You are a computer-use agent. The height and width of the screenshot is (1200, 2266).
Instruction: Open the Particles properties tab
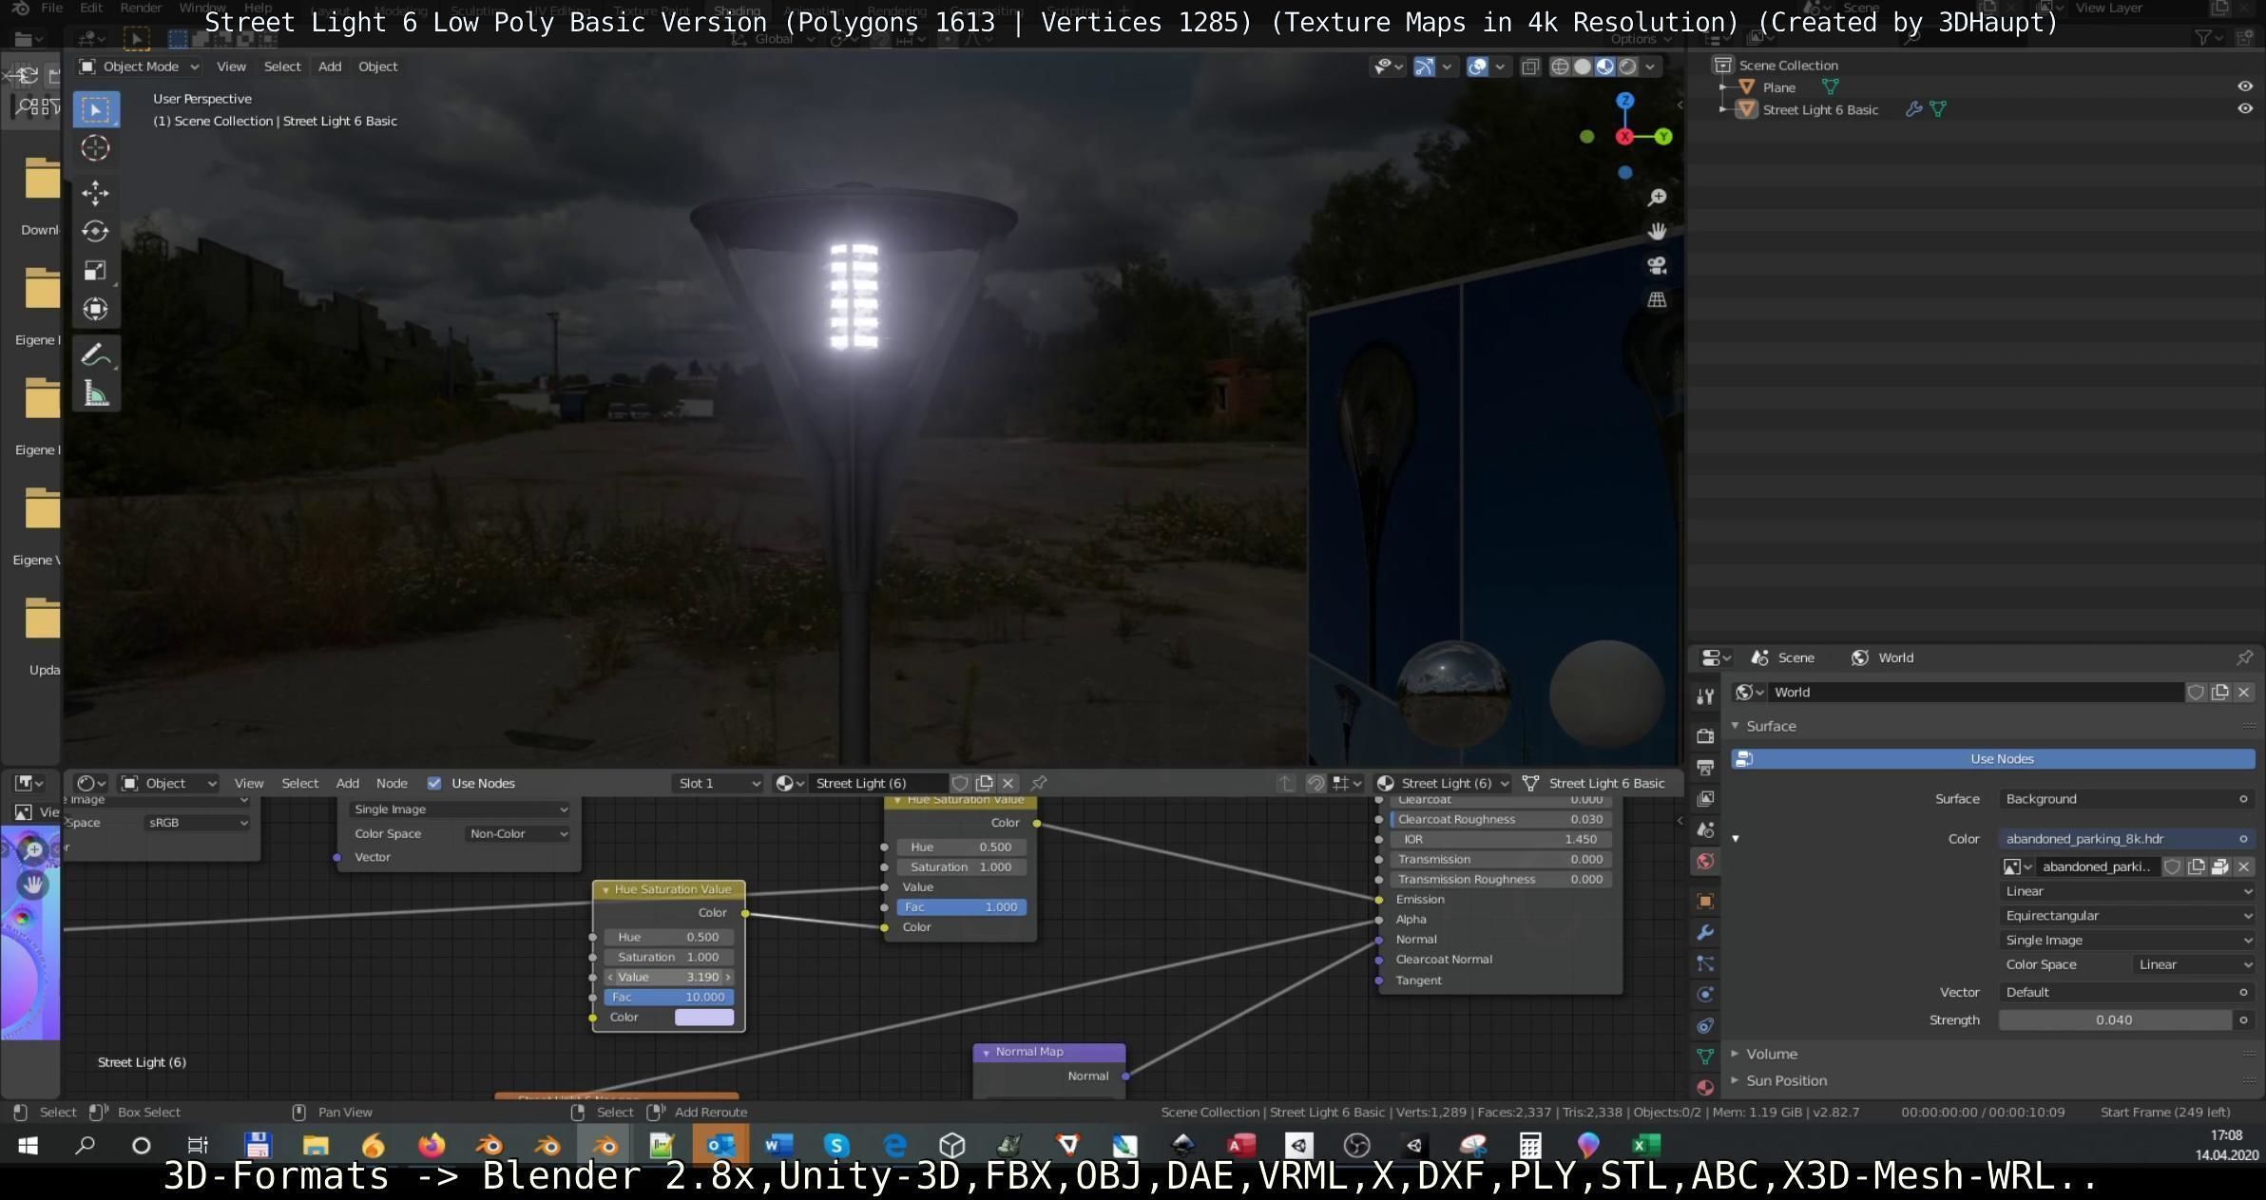click(x=1705, y=963)
